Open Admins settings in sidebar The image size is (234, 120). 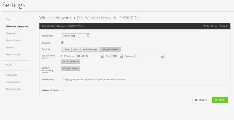[10, 47]
